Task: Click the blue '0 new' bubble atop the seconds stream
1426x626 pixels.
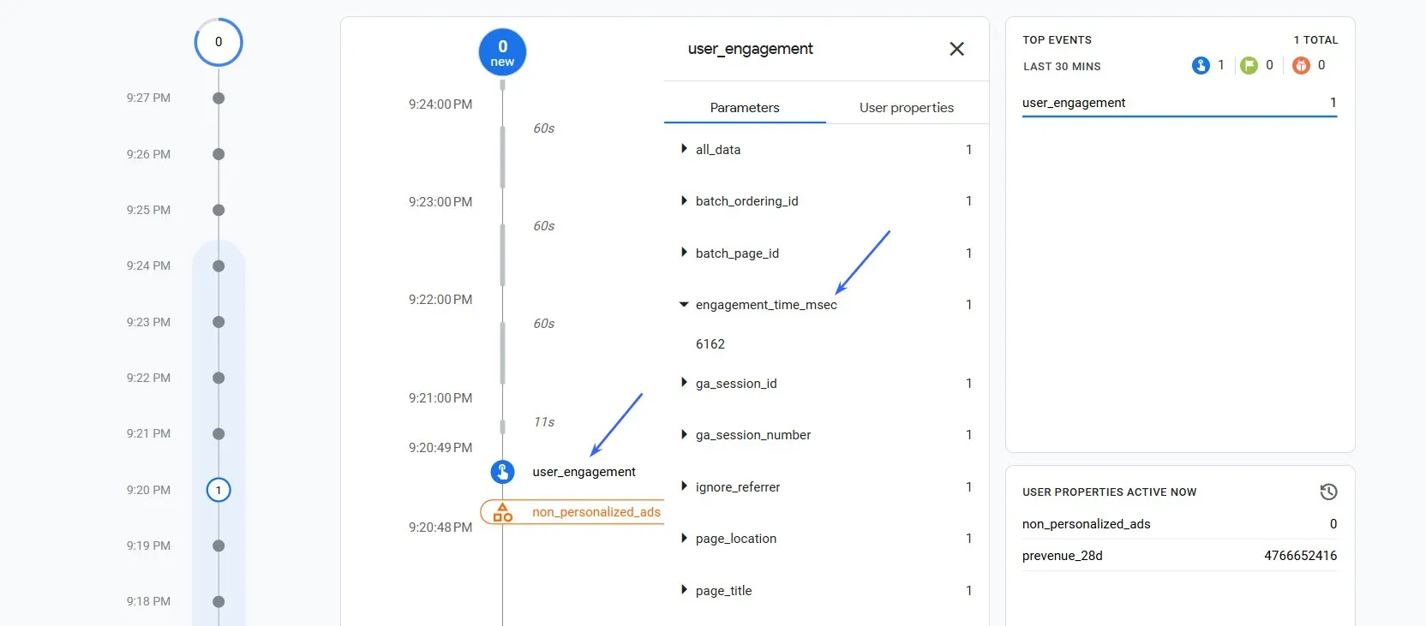Action: tap(502, 52)
